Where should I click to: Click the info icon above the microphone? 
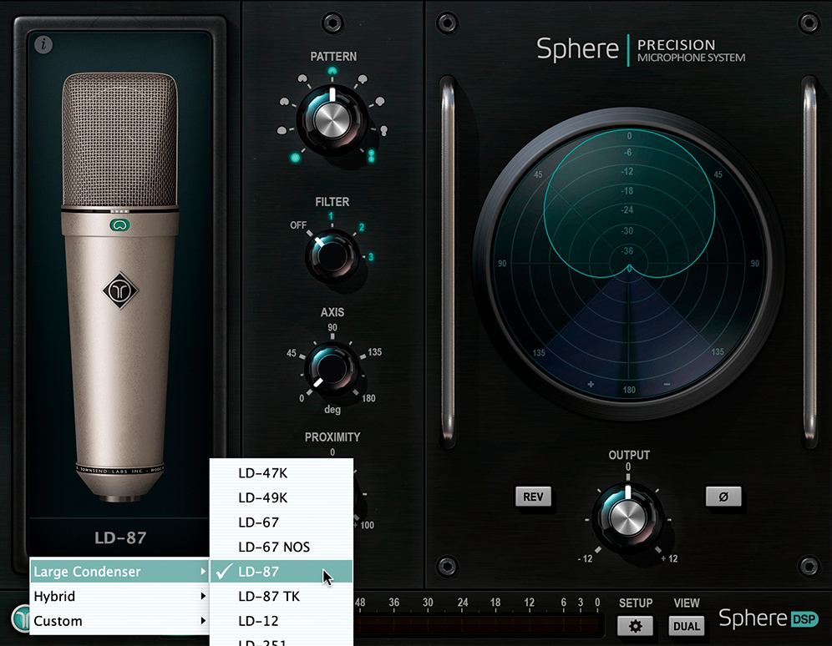44,45
